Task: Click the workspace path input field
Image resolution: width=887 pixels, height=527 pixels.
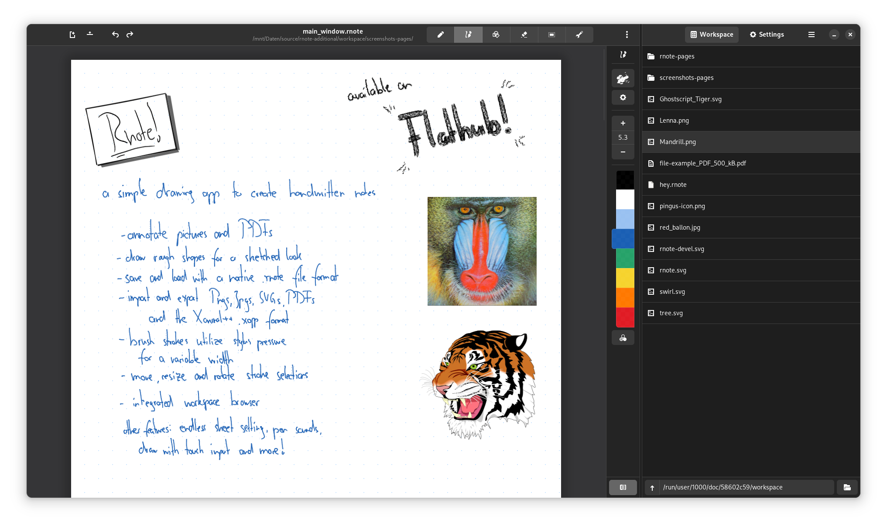Action: (x=746, y=487)
